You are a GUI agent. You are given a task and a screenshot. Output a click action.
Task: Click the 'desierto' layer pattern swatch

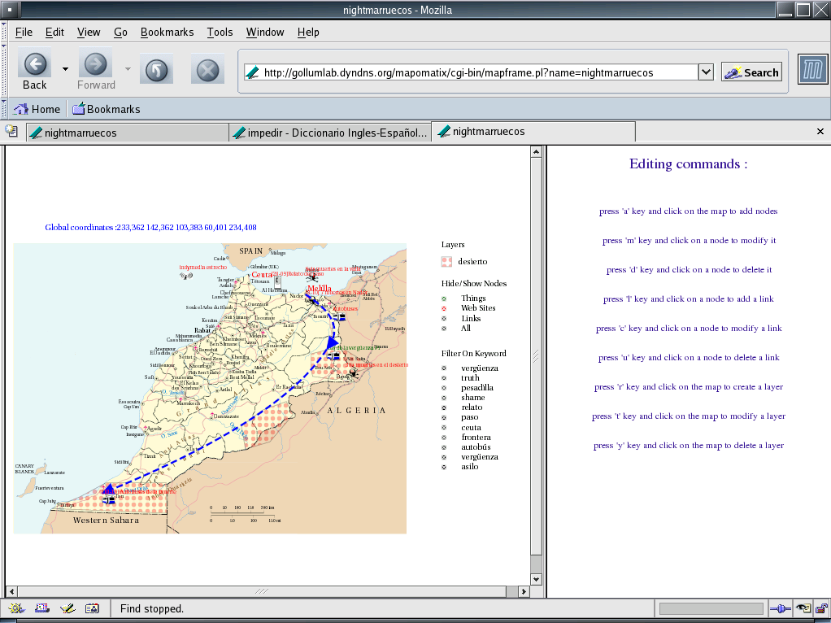pos(446,261)
